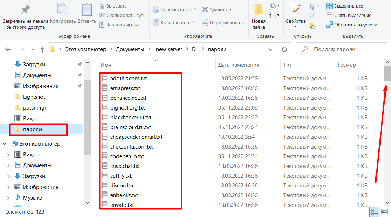
Task: Select file discord.txt
Action: 123,185
